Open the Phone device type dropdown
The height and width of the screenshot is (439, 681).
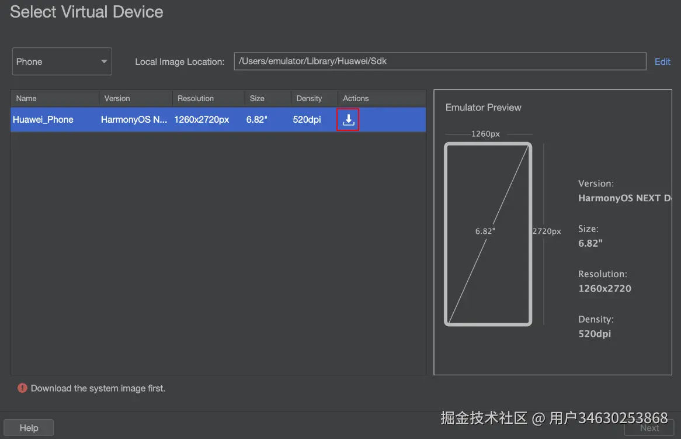pyautogui.click(x=62, y=61)
